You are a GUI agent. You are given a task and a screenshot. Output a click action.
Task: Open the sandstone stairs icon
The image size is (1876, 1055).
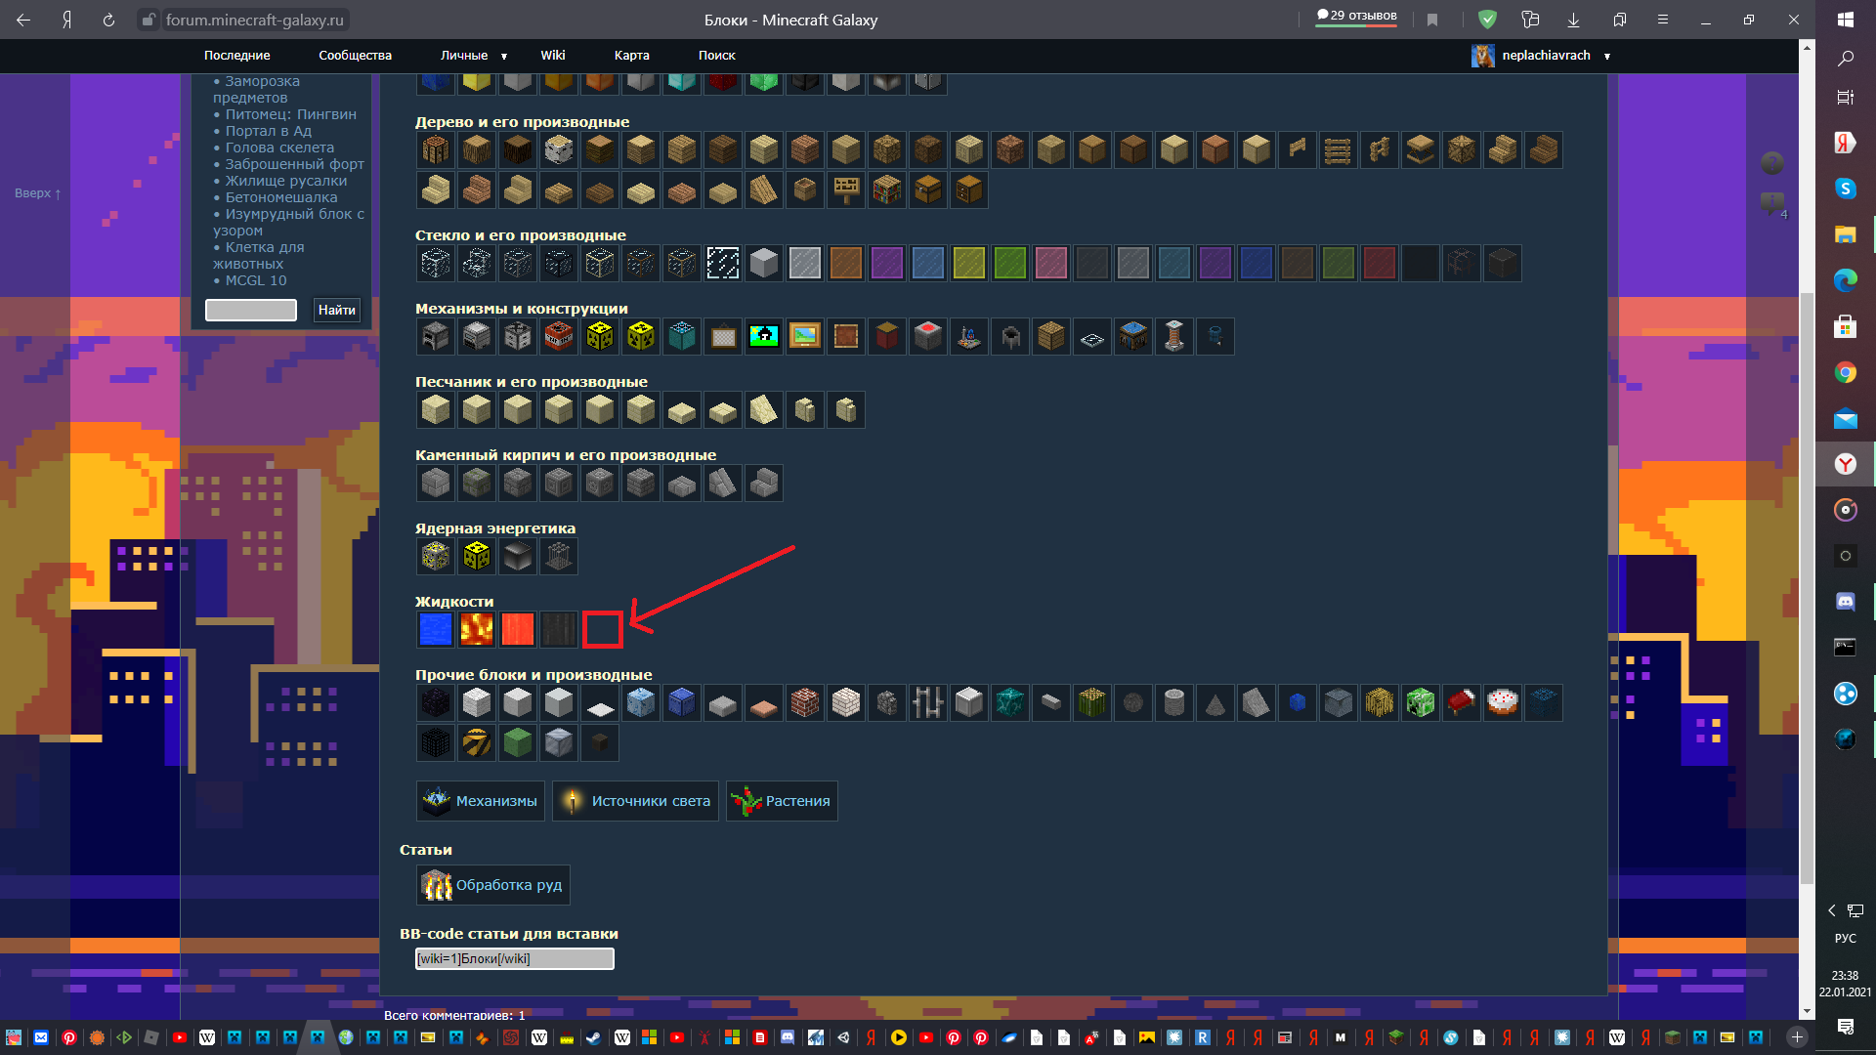tap(764, 410)
